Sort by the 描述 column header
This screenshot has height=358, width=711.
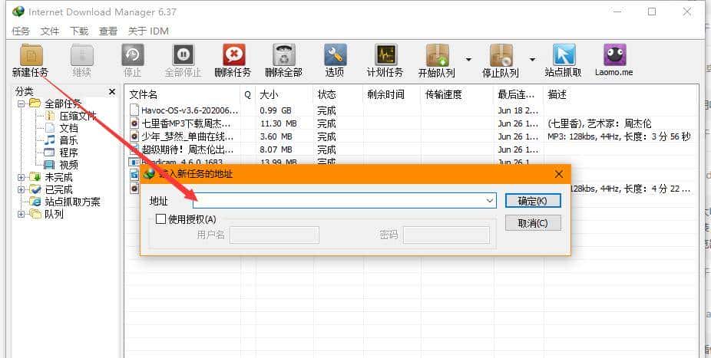(557, 94)
